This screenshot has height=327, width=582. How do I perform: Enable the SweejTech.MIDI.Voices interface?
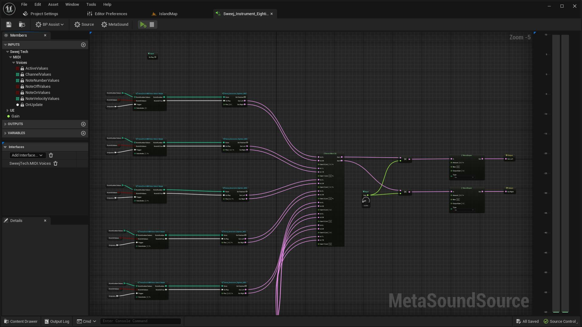coord(30,163)
